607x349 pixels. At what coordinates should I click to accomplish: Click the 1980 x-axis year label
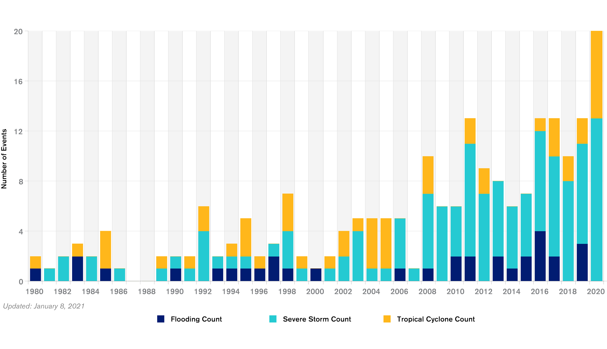pyautogui.click(x=34, y=291)
